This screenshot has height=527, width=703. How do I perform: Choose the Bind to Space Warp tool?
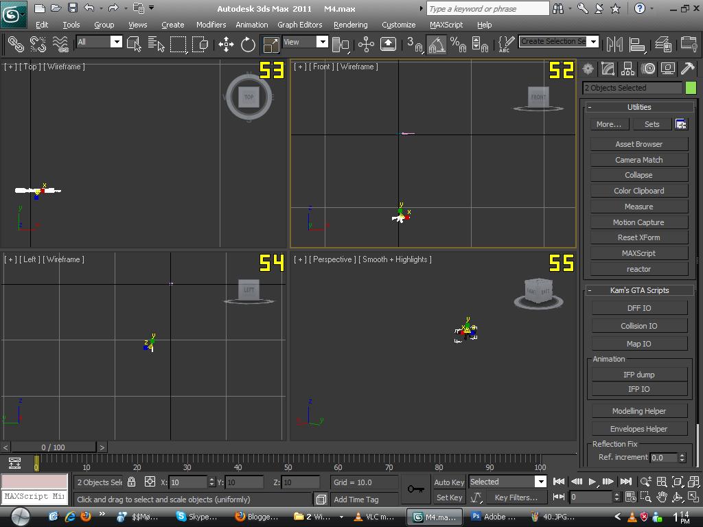coord(60,44)
